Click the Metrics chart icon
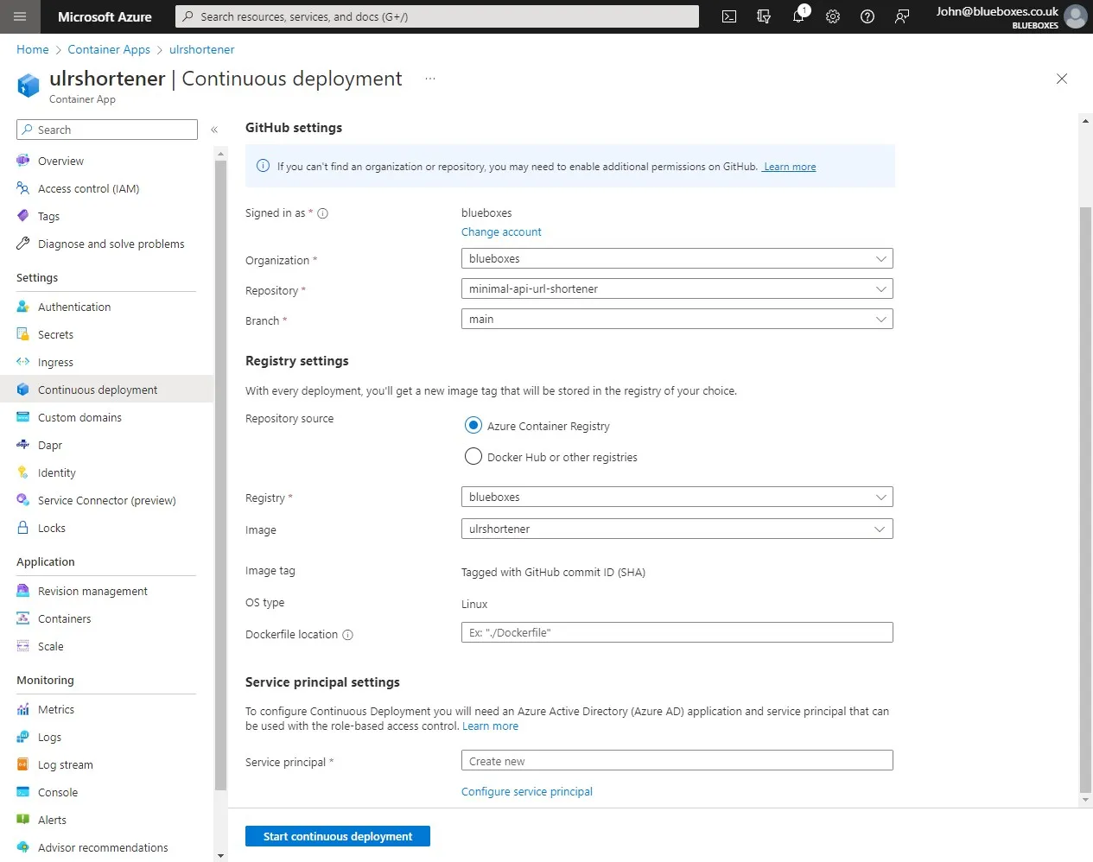 tap(23, 709)
